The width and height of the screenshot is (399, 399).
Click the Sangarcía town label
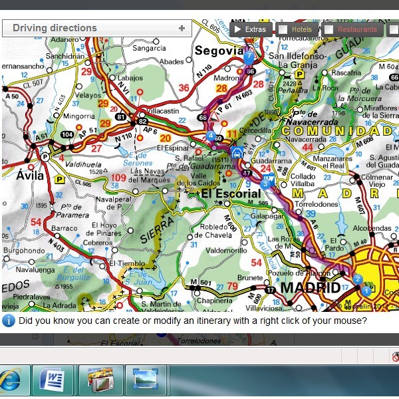pyautogui.click(x=149, y=48)
